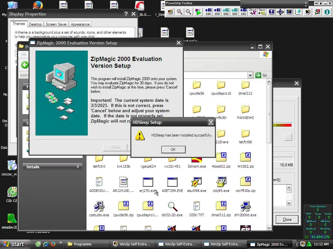
Task: Click the ellipsis browse button
Action: (x=288, y=137)
